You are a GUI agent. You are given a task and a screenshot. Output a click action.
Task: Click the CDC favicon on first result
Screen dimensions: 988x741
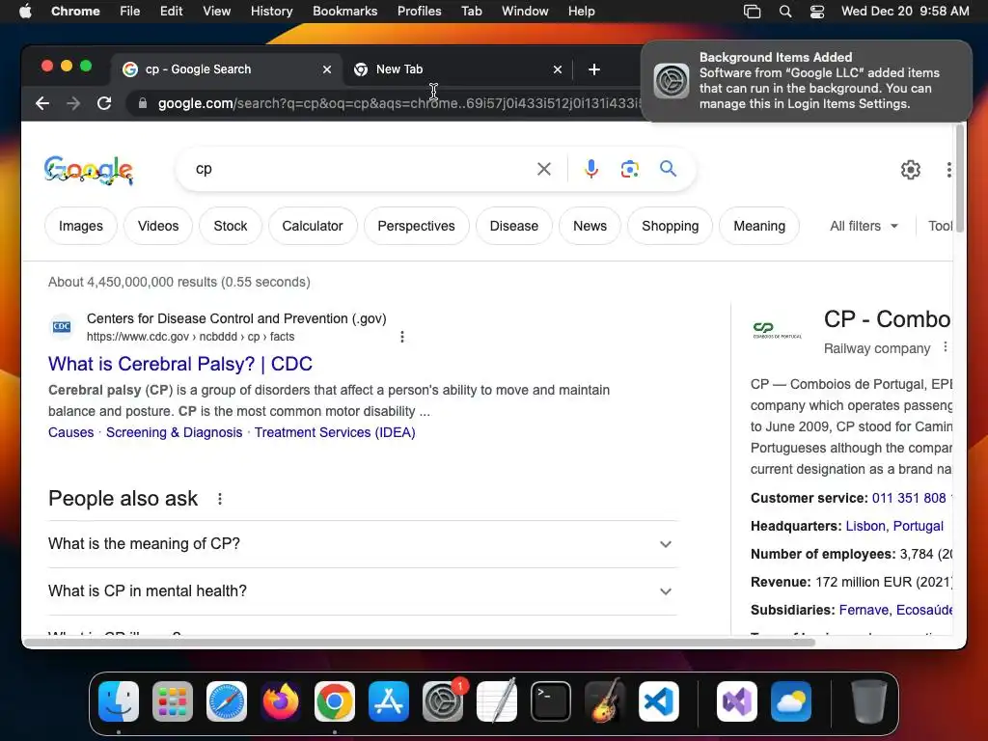tap(62, 326)
